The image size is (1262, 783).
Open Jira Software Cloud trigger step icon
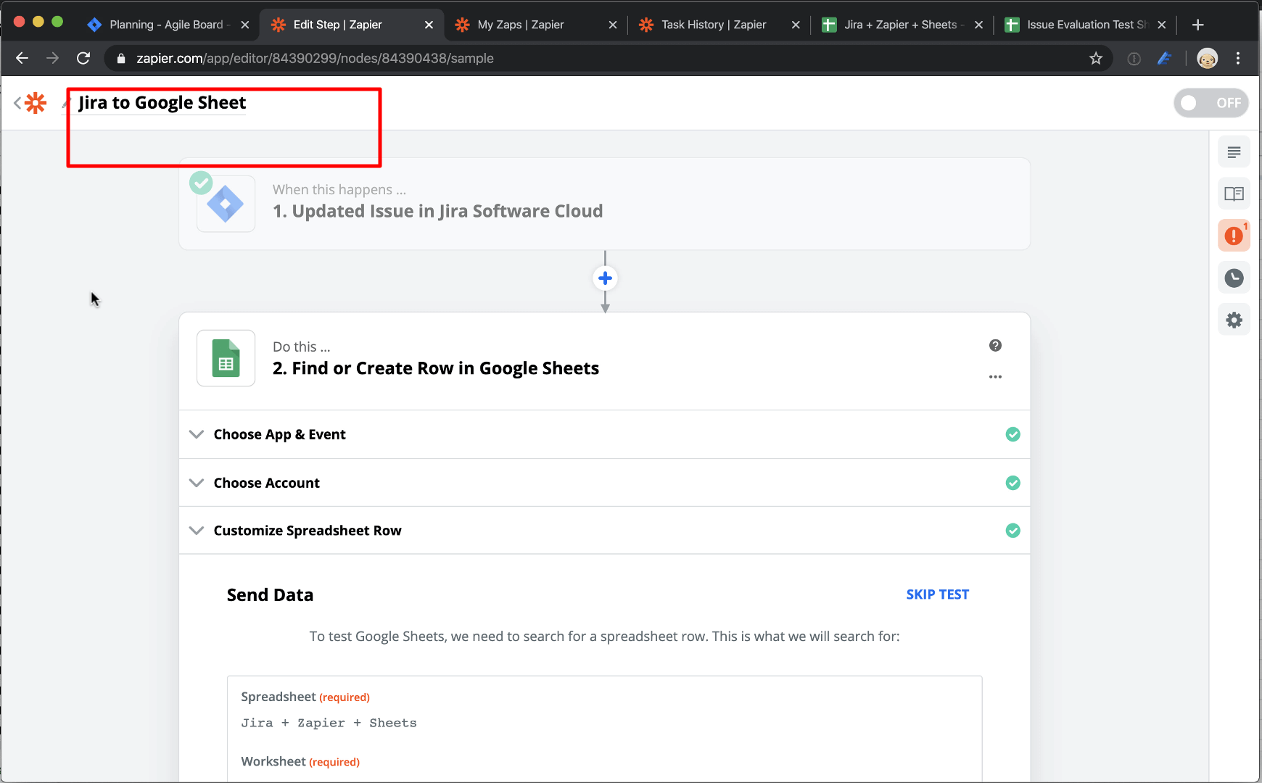[x=226, y=204]
